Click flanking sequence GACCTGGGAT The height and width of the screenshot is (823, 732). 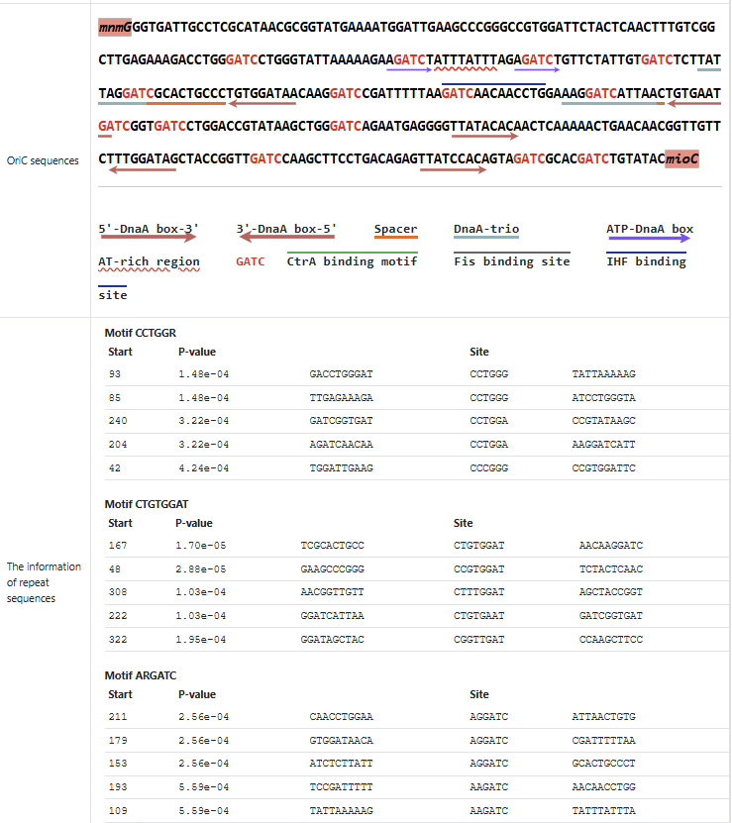pos(342,374)
